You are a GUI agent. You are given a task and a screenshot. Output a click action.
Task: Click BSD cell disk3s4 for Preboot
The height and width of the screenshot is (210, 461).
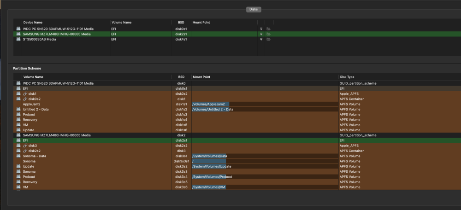point(181,177)
